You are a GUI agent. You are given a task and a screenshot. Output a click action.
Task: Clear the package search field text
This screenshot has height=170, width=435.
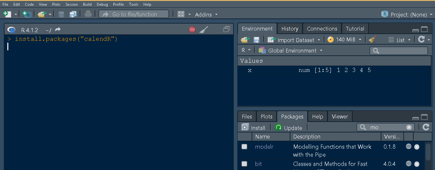pyautogui.click(x=409, y=127)
